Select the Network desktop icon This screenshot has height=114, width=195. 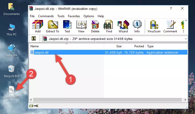11,51
